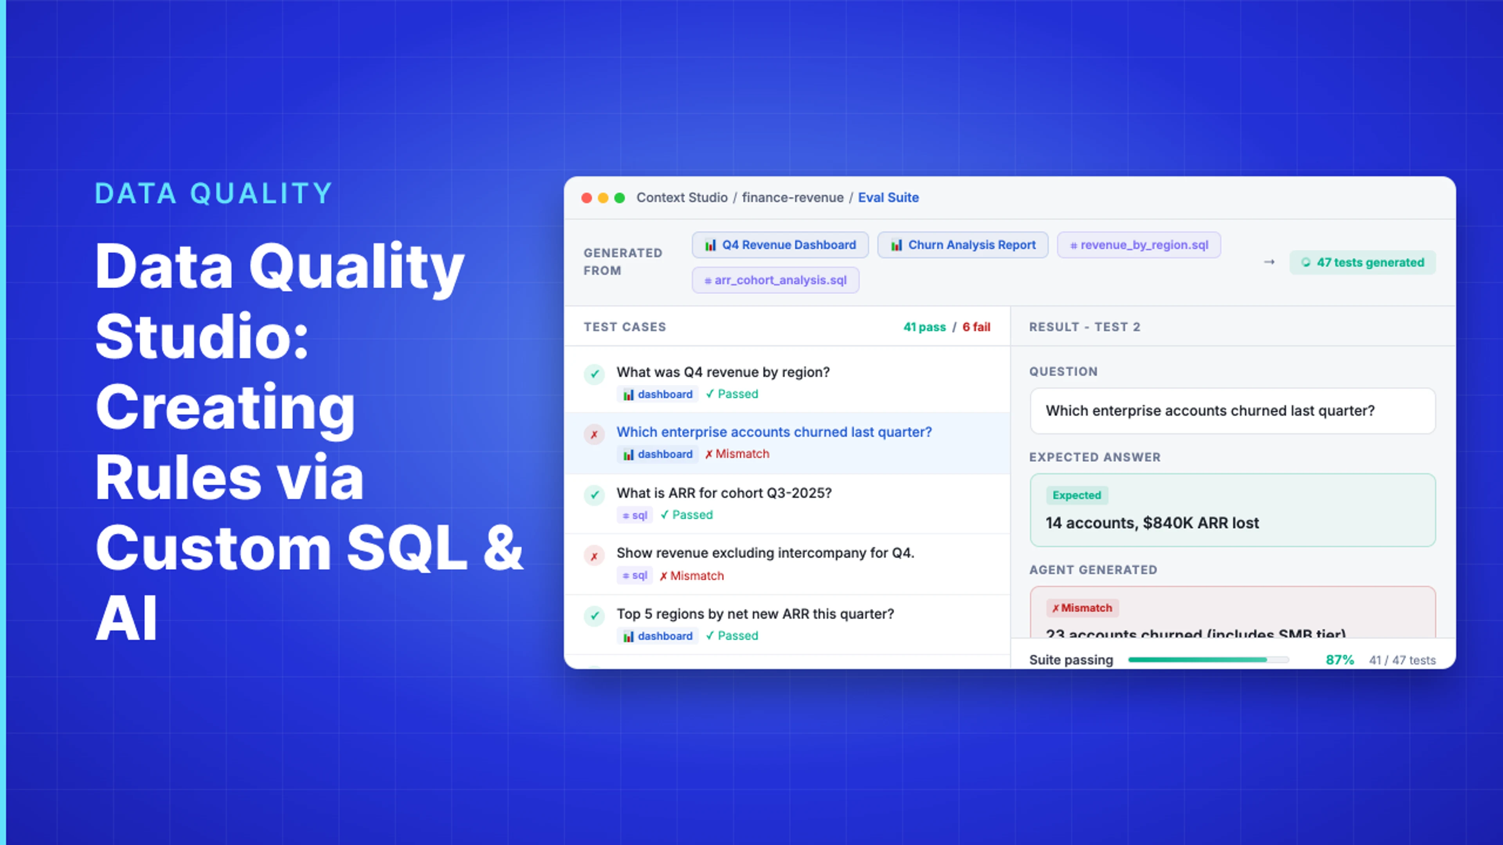Click the green maximize window dot

[x=620, y=198]
